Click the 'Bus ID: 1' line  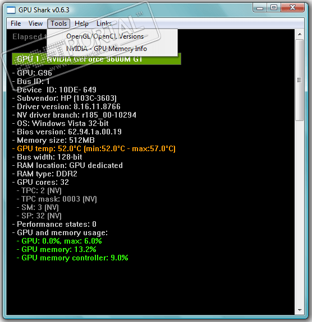point(31,81)
